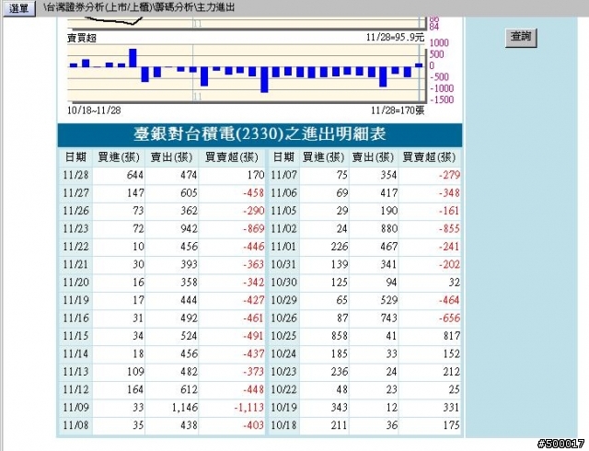This screenshot has height=451, width=589.
Task: Select the 11/07 date cell
Action: [x=283, y=175]
